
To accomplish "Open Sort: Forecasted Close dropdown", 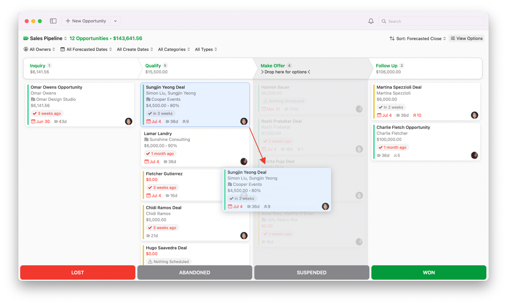I will click(418, 38).
